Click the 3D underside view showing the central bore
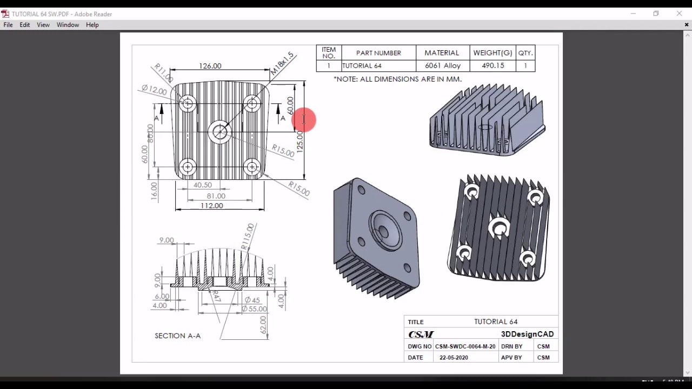692x389 pixels. 376,238
